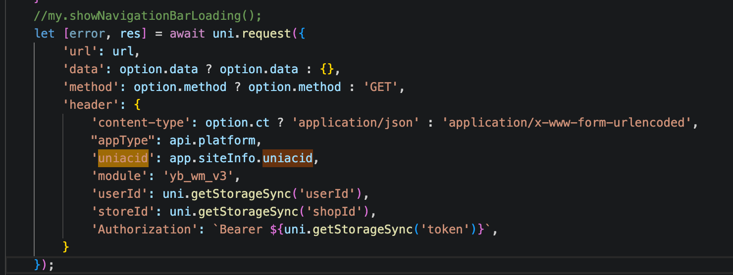Screen dimensions: 733x275
Task: Click the highlighted uniacid after app.siteInfo
Action: click(288, 158)
